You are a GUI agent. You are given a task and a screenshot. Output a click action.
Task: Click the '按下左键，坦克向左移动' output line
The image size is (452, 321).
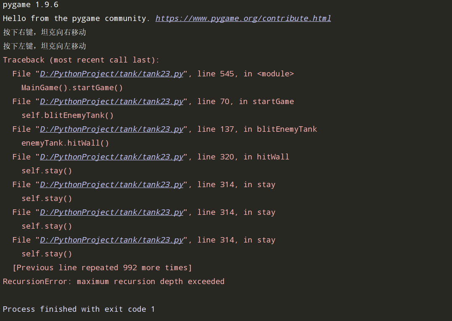click(x=45, y=46)
